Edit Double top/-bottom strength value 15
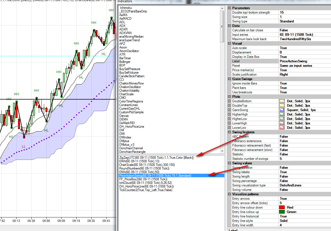The width and height of the screenshot is (331, 231). point(305,12)
